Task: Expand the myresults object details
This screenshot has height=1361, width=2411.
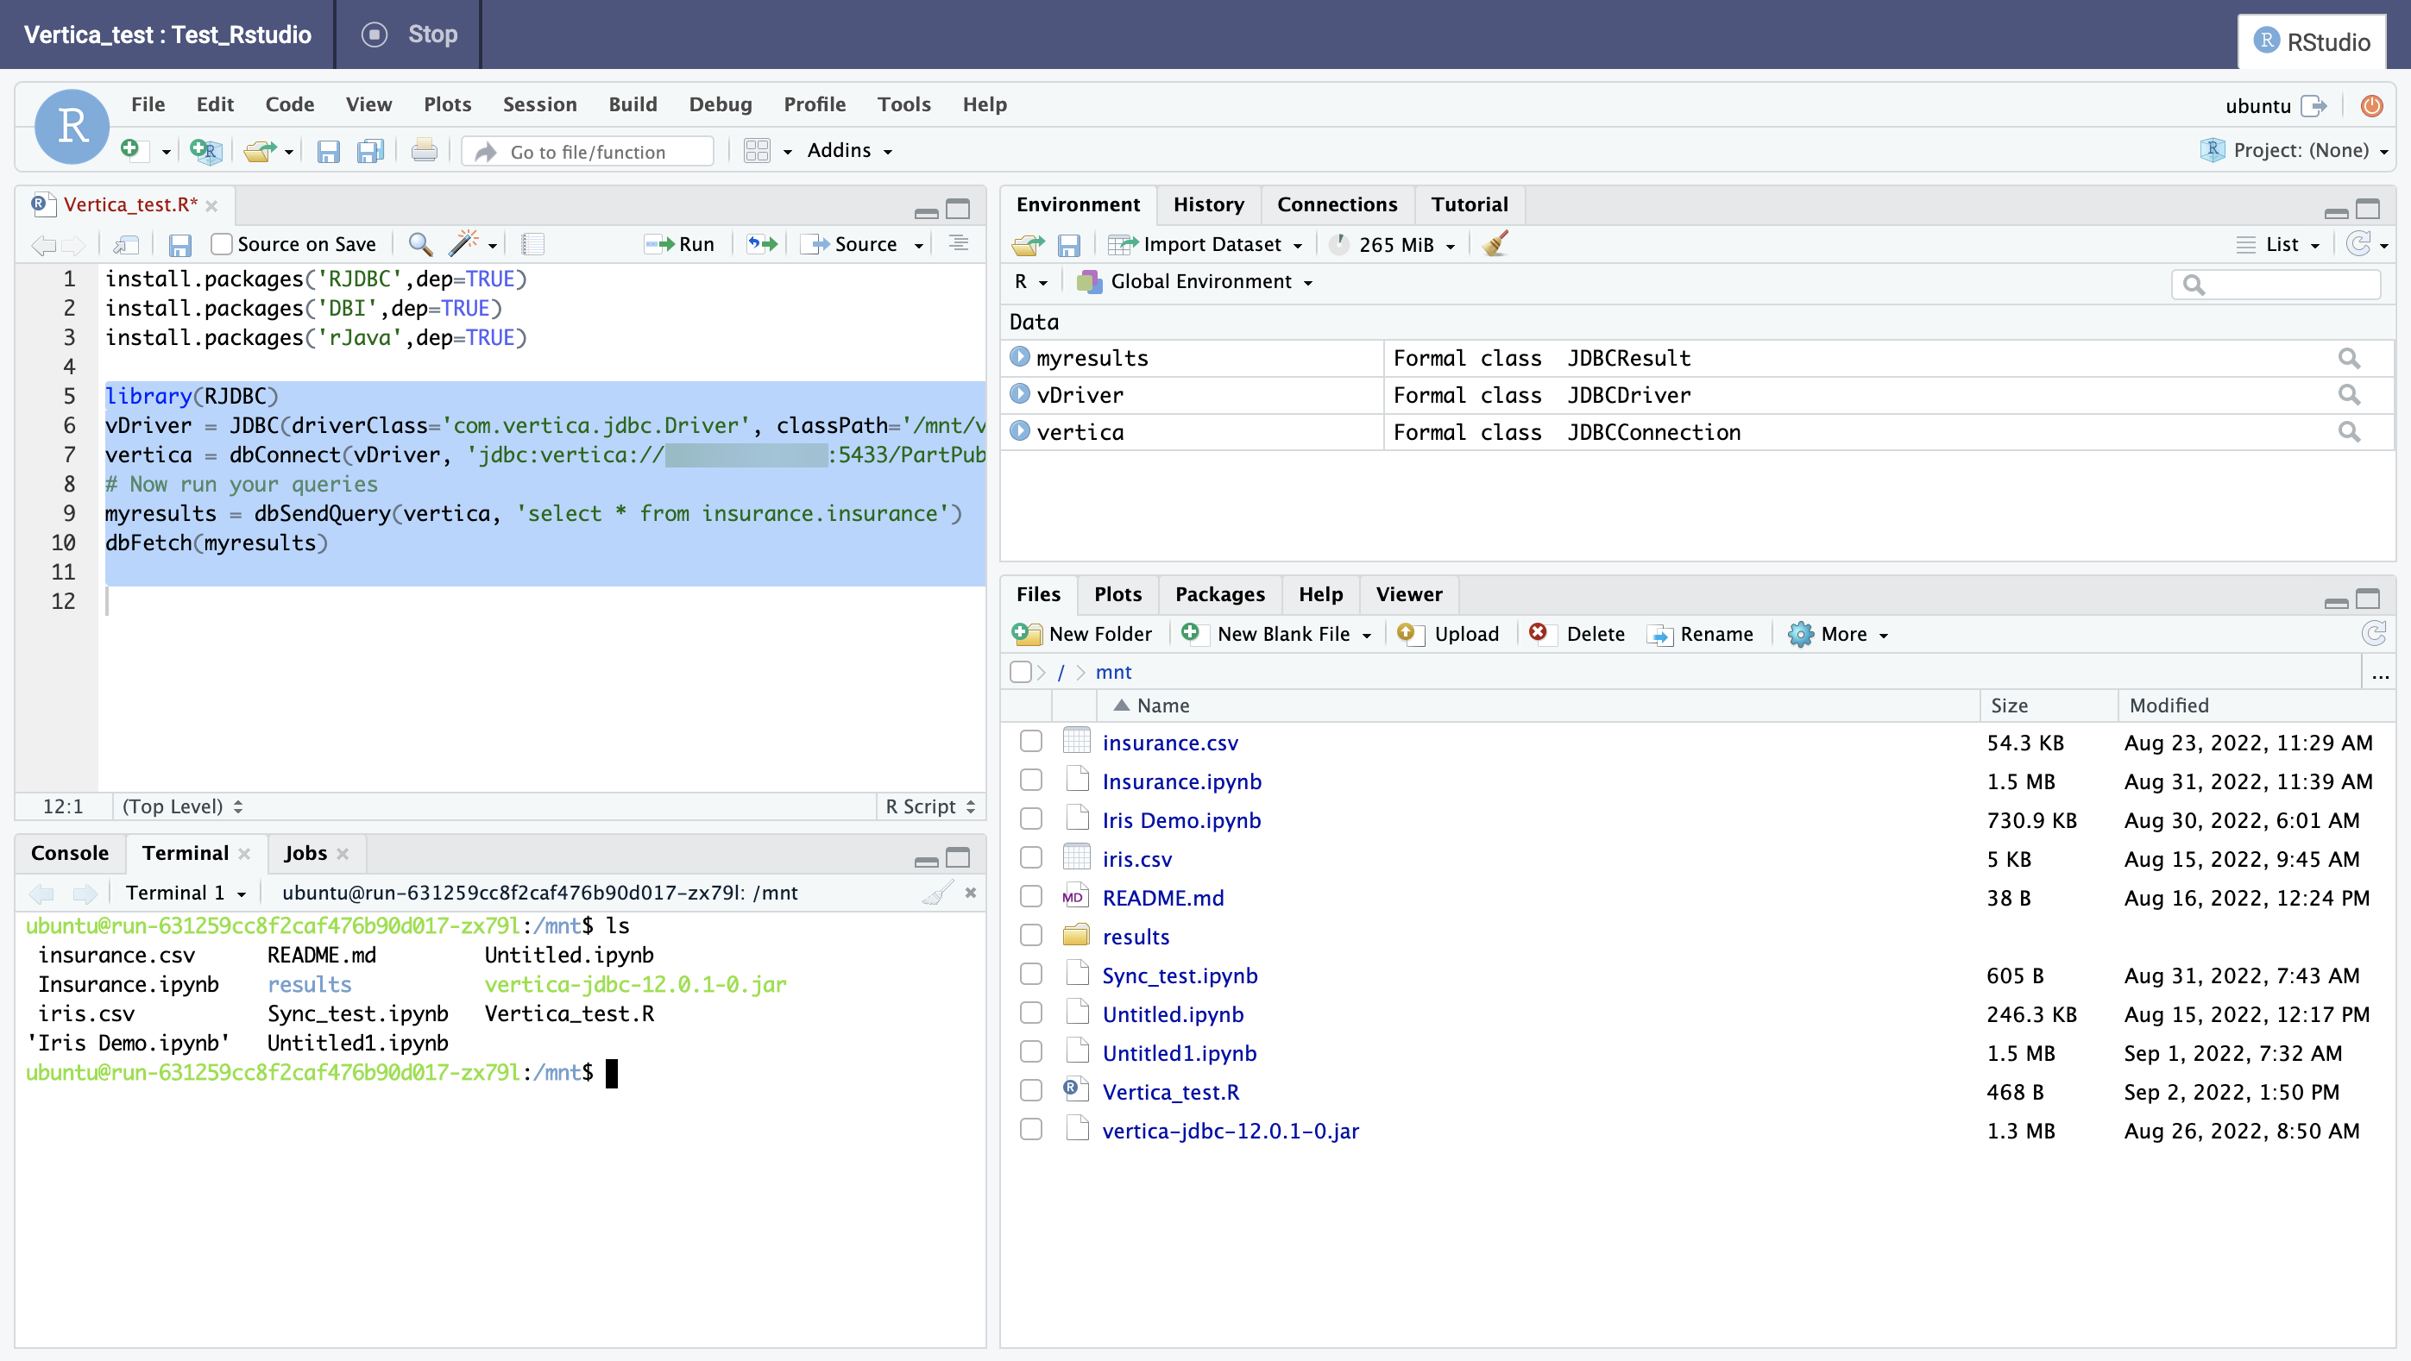Action: point(1019,357)
